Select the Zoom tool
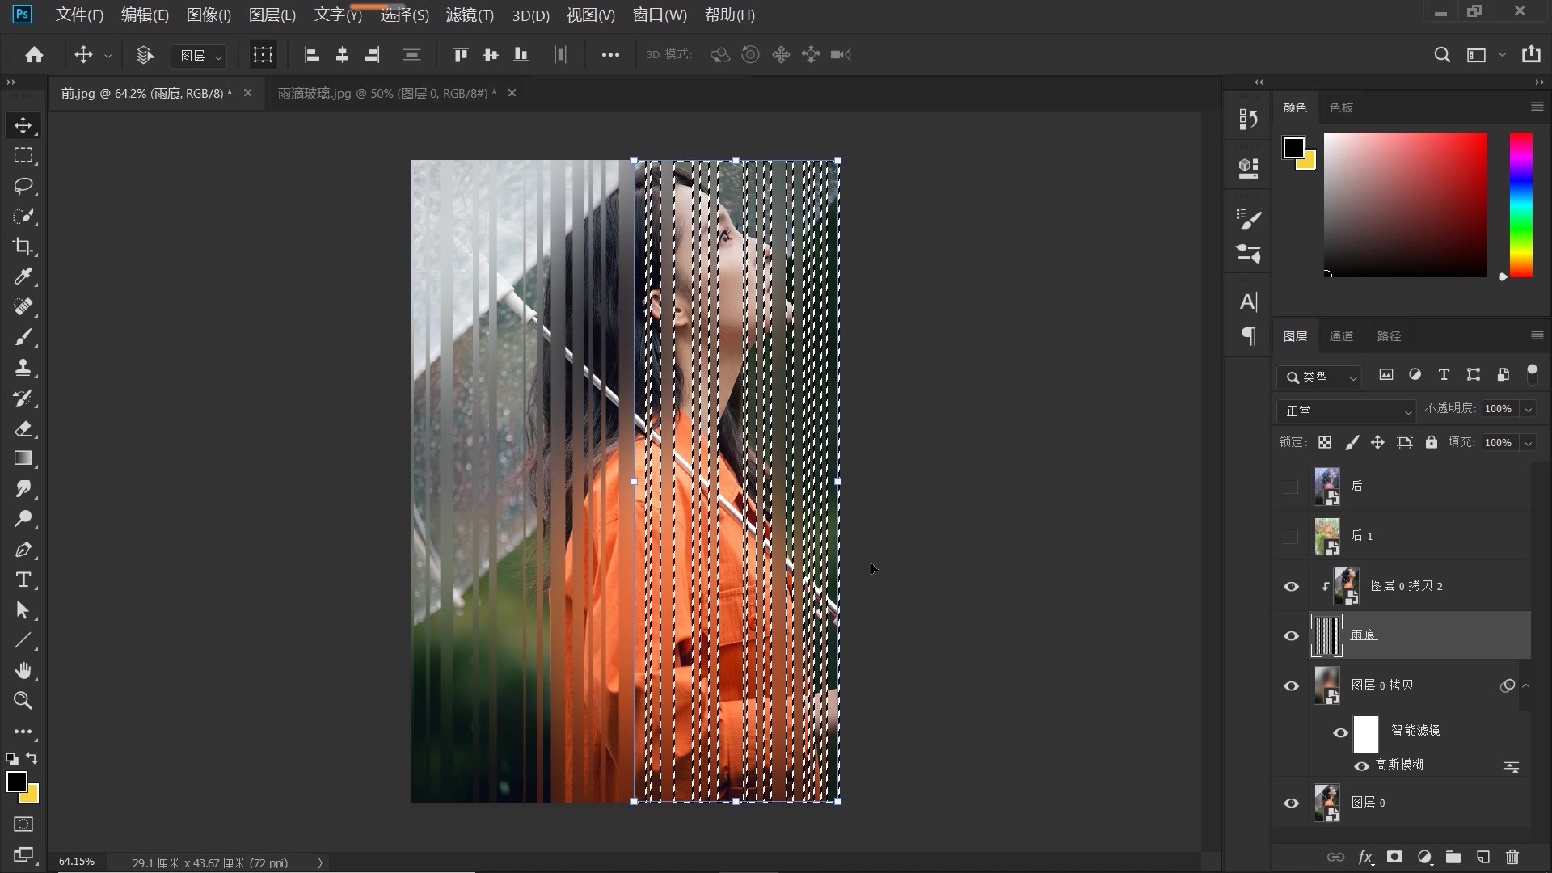The height and width of the screenshot is (873, 1552). click(x=23, y=701)
